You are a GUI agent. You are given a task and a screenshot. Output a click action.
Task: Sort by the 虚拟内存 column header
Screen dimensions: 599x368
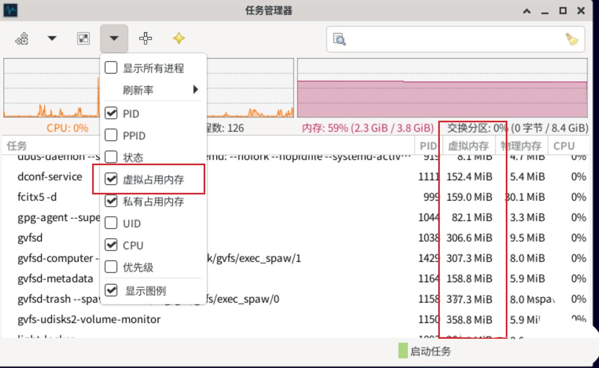468,146
